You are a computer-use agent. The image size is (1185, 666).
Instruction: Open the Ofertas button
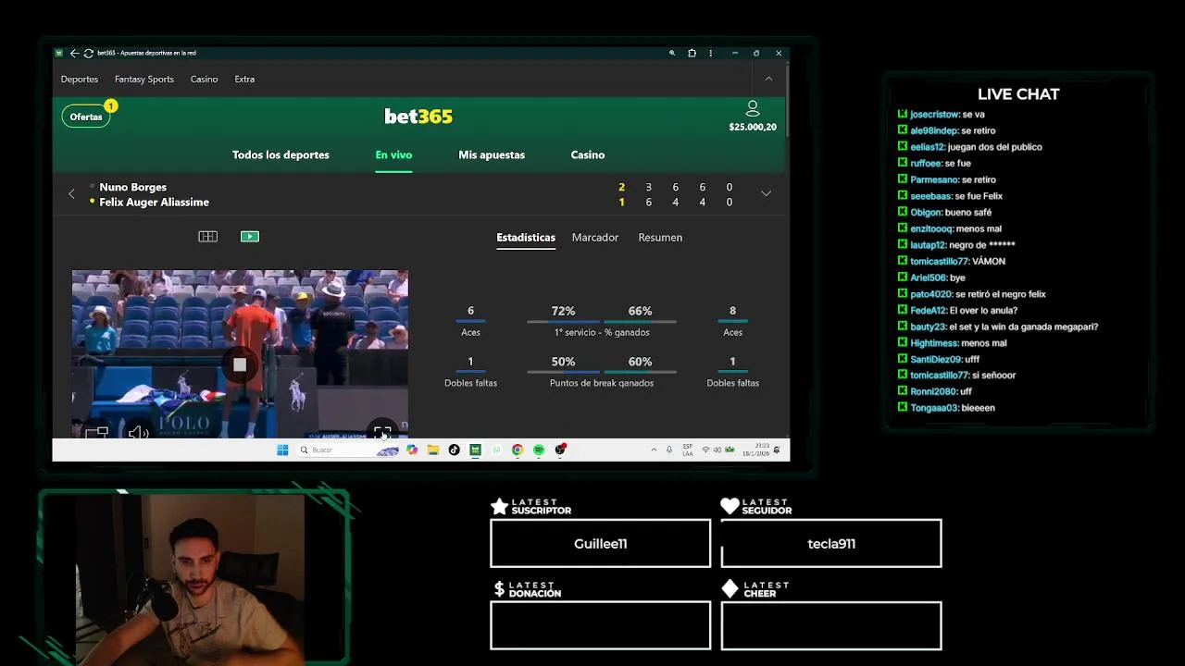(86, 117)
